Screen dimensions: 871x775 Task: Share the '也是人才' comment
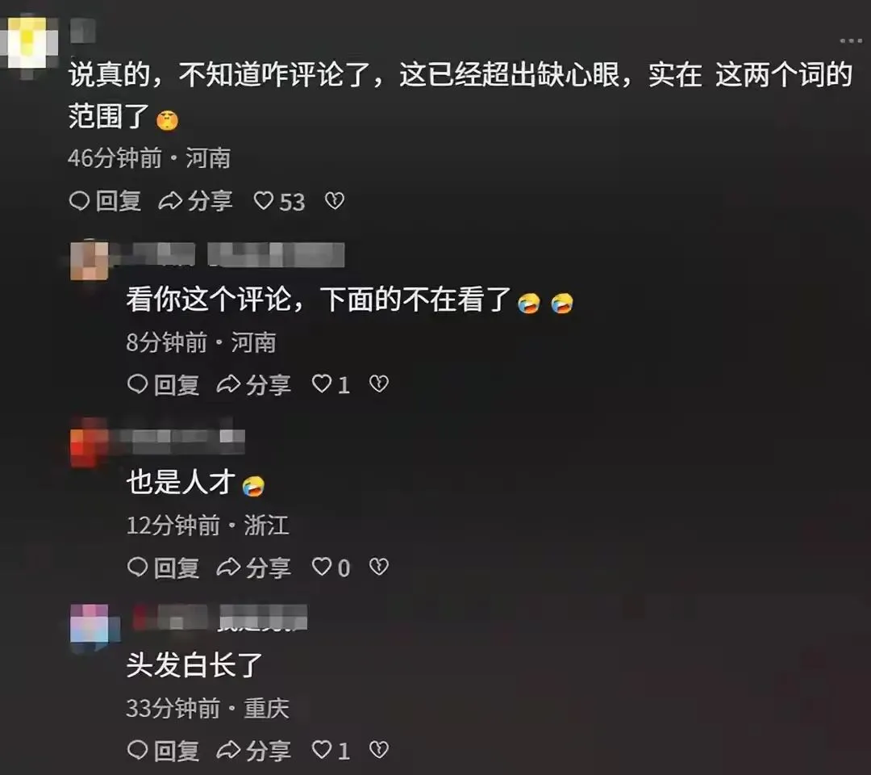[x=253, y=568]
